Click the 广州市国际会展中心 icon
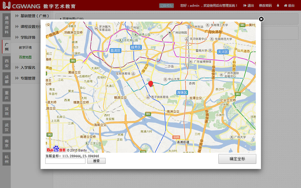This screenshot has width=301, height=188. click(x=221, y=75)
